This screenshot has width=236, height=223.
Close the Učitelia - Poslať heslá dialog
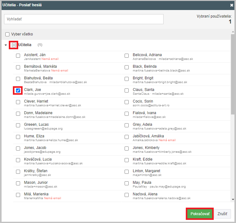click(x=232, y=5)
